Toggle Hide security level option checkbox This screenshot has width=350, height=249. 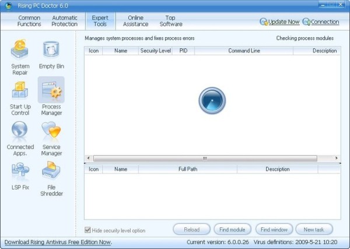coord(88,230)
